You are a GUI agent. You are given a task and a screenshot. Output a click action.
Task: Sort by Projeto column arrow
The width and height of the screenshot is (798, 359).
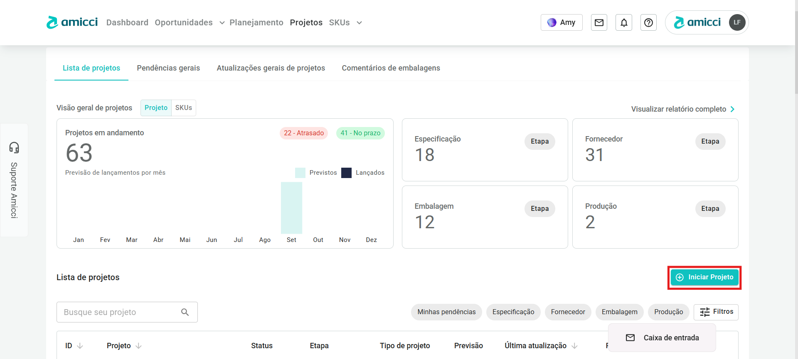(x=139, y=346)
